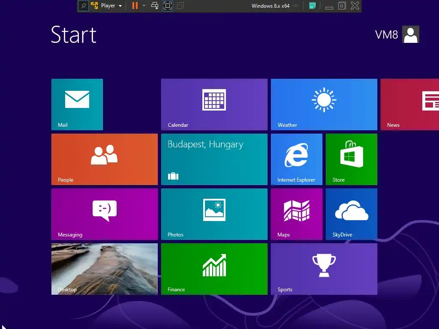This screenshot has height=329, width=439.
Task: Click the Windows 8.x x64 title text
Action: (270, 6)
